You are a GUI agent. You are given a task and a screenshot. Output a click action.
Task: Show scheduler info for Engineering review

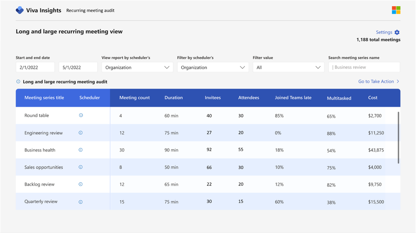81,133
